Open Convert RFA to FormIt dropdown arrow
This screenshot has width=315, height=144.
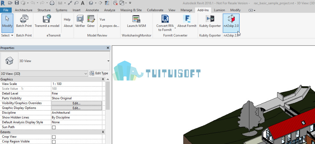pyautogui.click(x=175, y=28)
